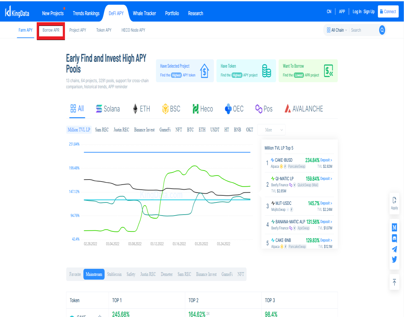
Task: Click the Connect wallet button
Action: coord(388,11)
